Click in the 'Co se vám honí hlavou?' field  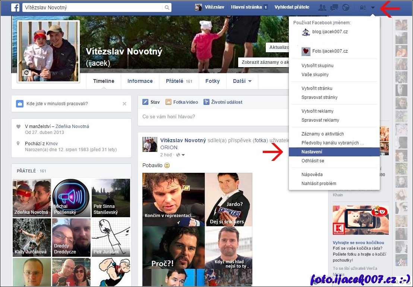click(x=209, y=117)
